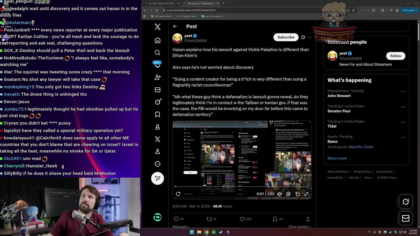Click the reply icon showing 90
Screen dimensions: 420x236
click(x=179, y=219)
